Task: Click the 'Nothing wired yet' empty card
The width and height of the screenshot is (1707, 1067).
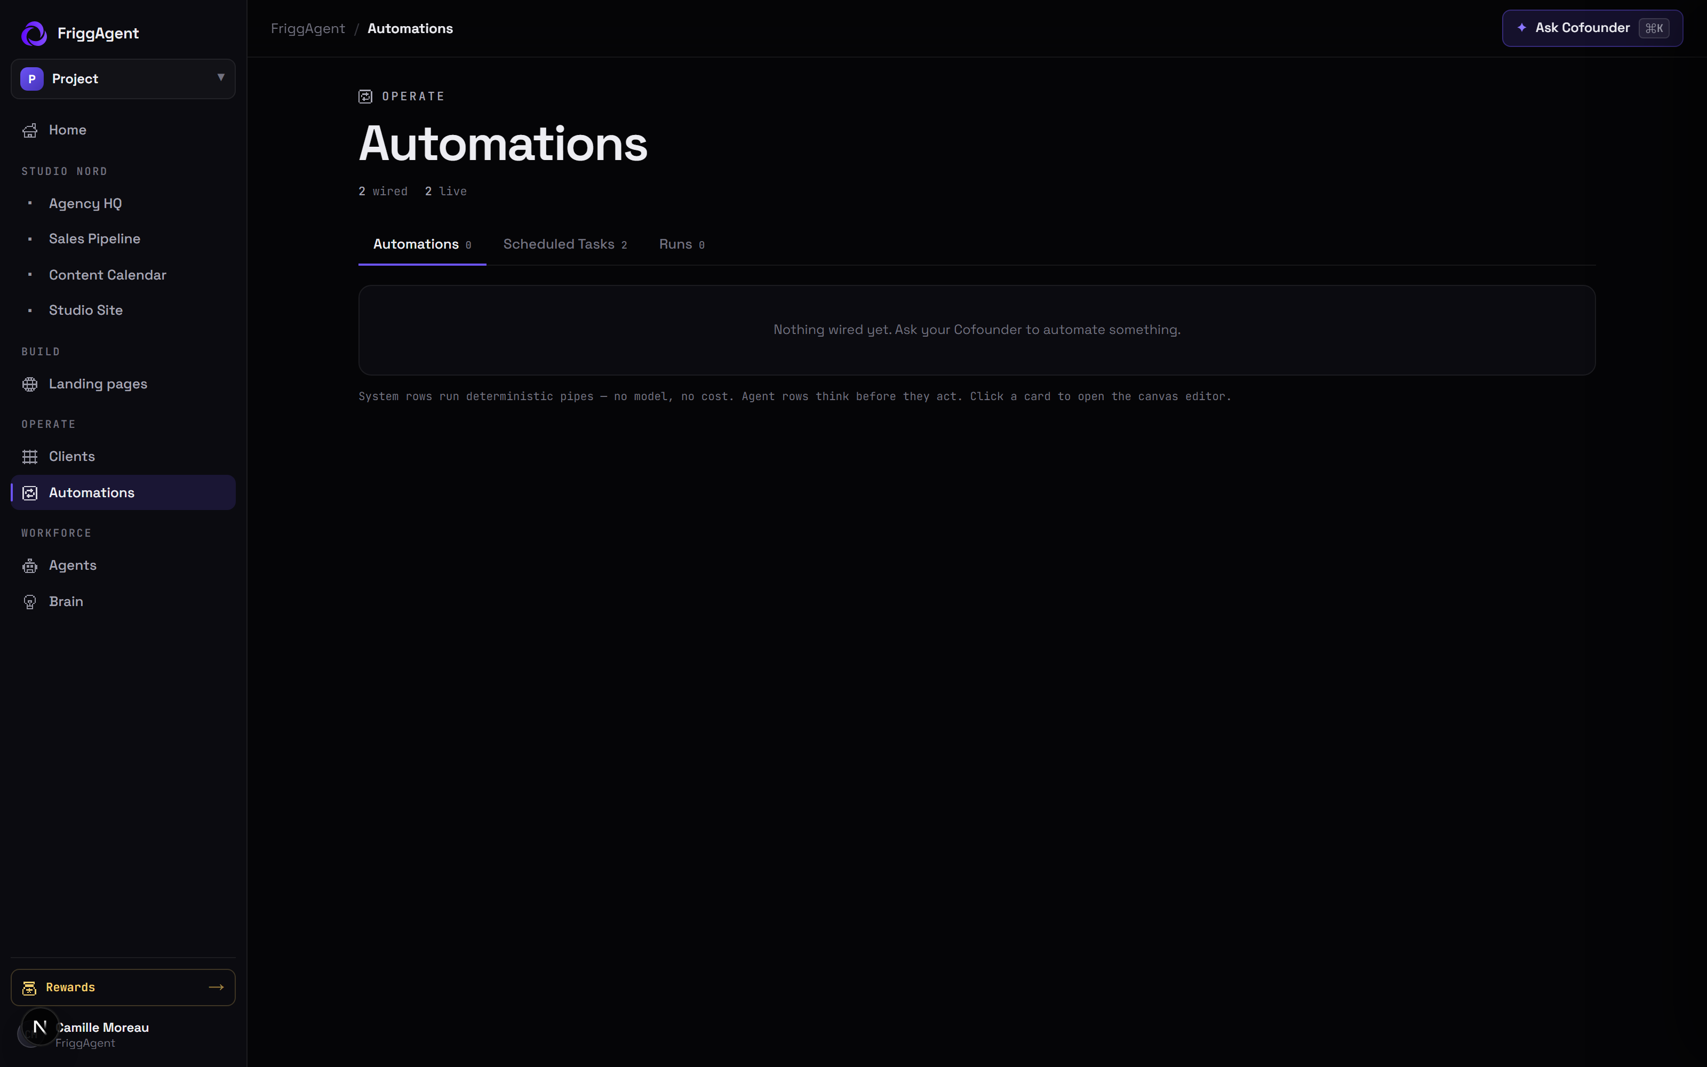Action: click(977, 330)
